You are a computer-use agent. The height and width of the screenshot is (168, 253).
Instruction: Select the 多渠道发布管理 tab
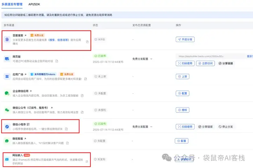pyautogui.click(x=12, y=4)
